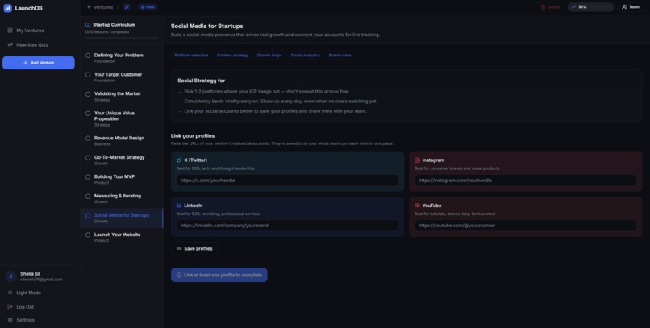This screenshot has width=650, height=328.
Task: Focus the Instagram URL field
Action: [x=525, y=181]
